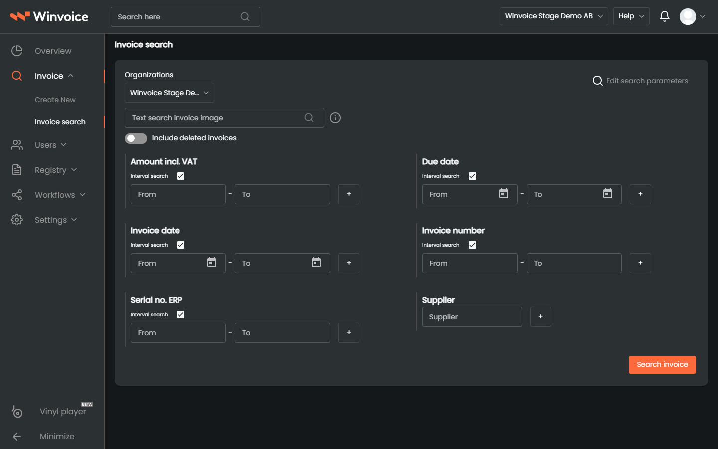Click the Winvoice logo
Viewport: 718px width, 449px height.
point(49,16)
